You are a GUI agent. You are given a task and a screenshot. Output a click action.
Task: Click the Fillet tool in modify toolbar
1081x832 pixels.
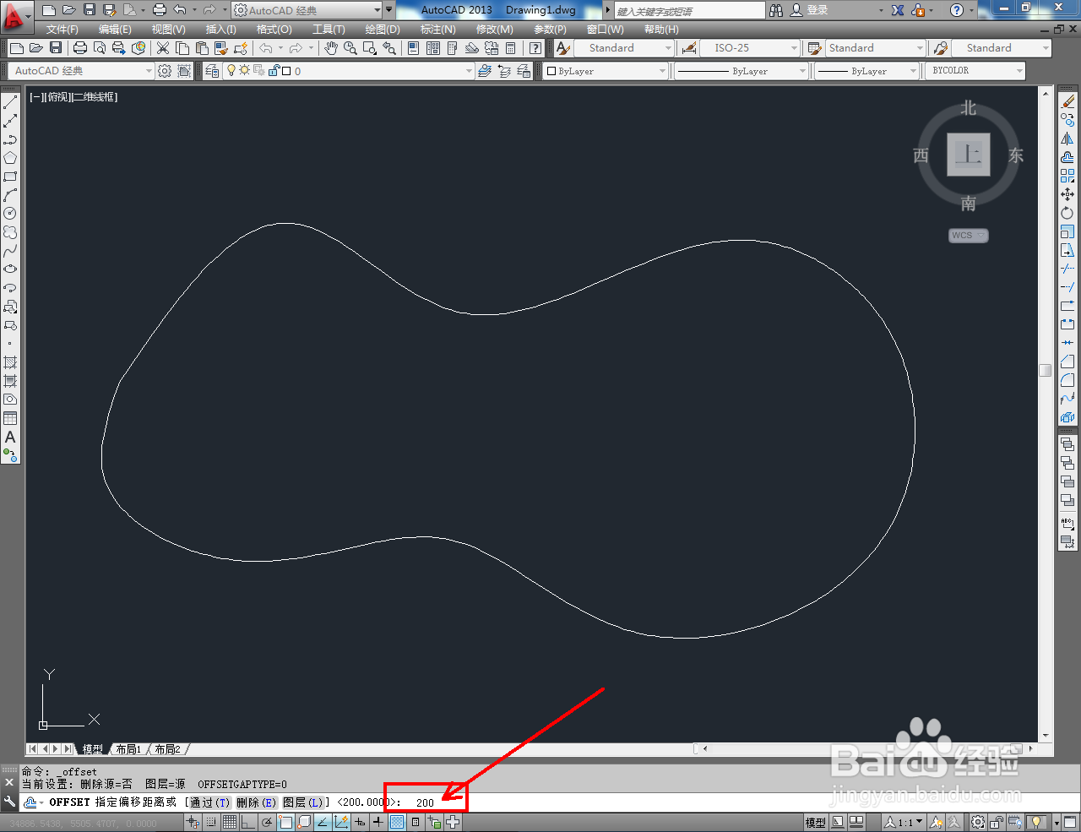pos(1067,380)
